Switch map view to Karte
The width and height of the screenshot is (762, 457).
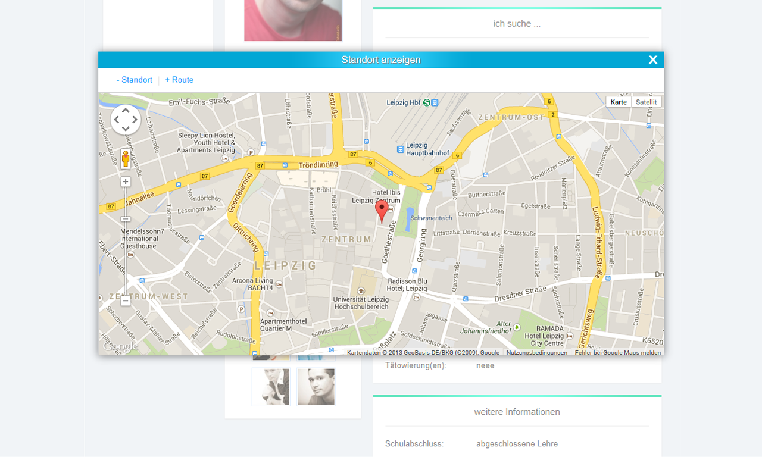coord(619,102)
